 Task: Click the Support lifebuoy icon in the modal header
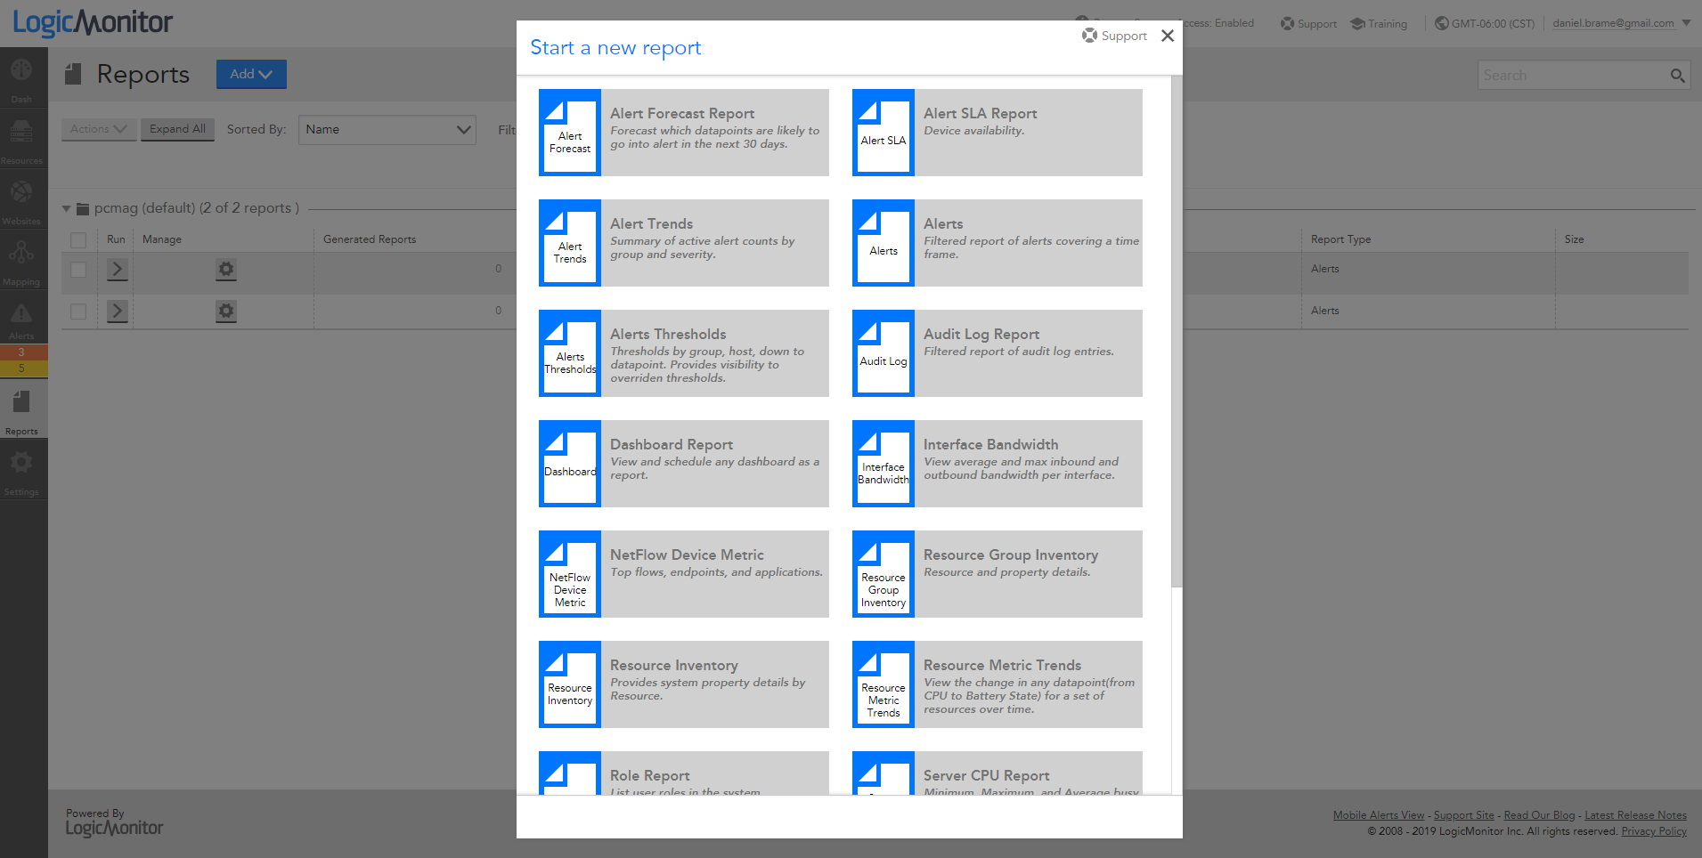1090,36
